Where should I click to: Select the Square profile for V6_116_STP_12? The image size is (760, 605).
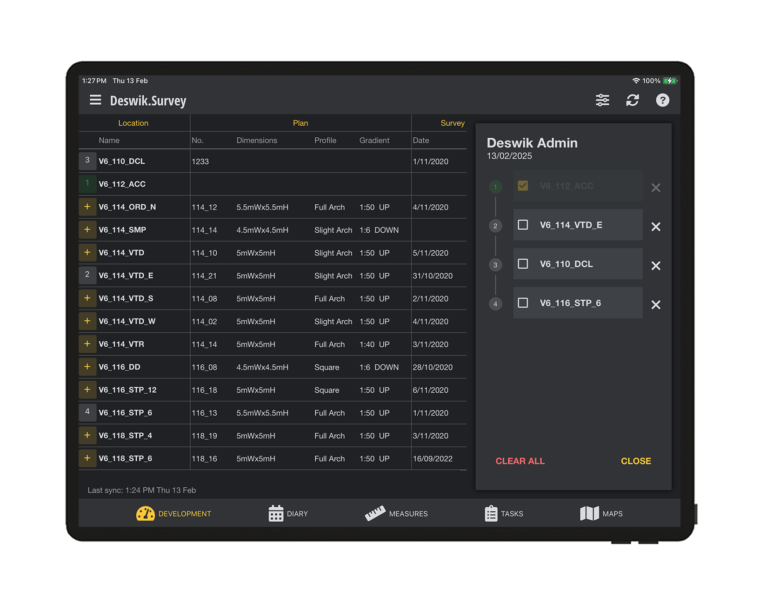[327, 390]
